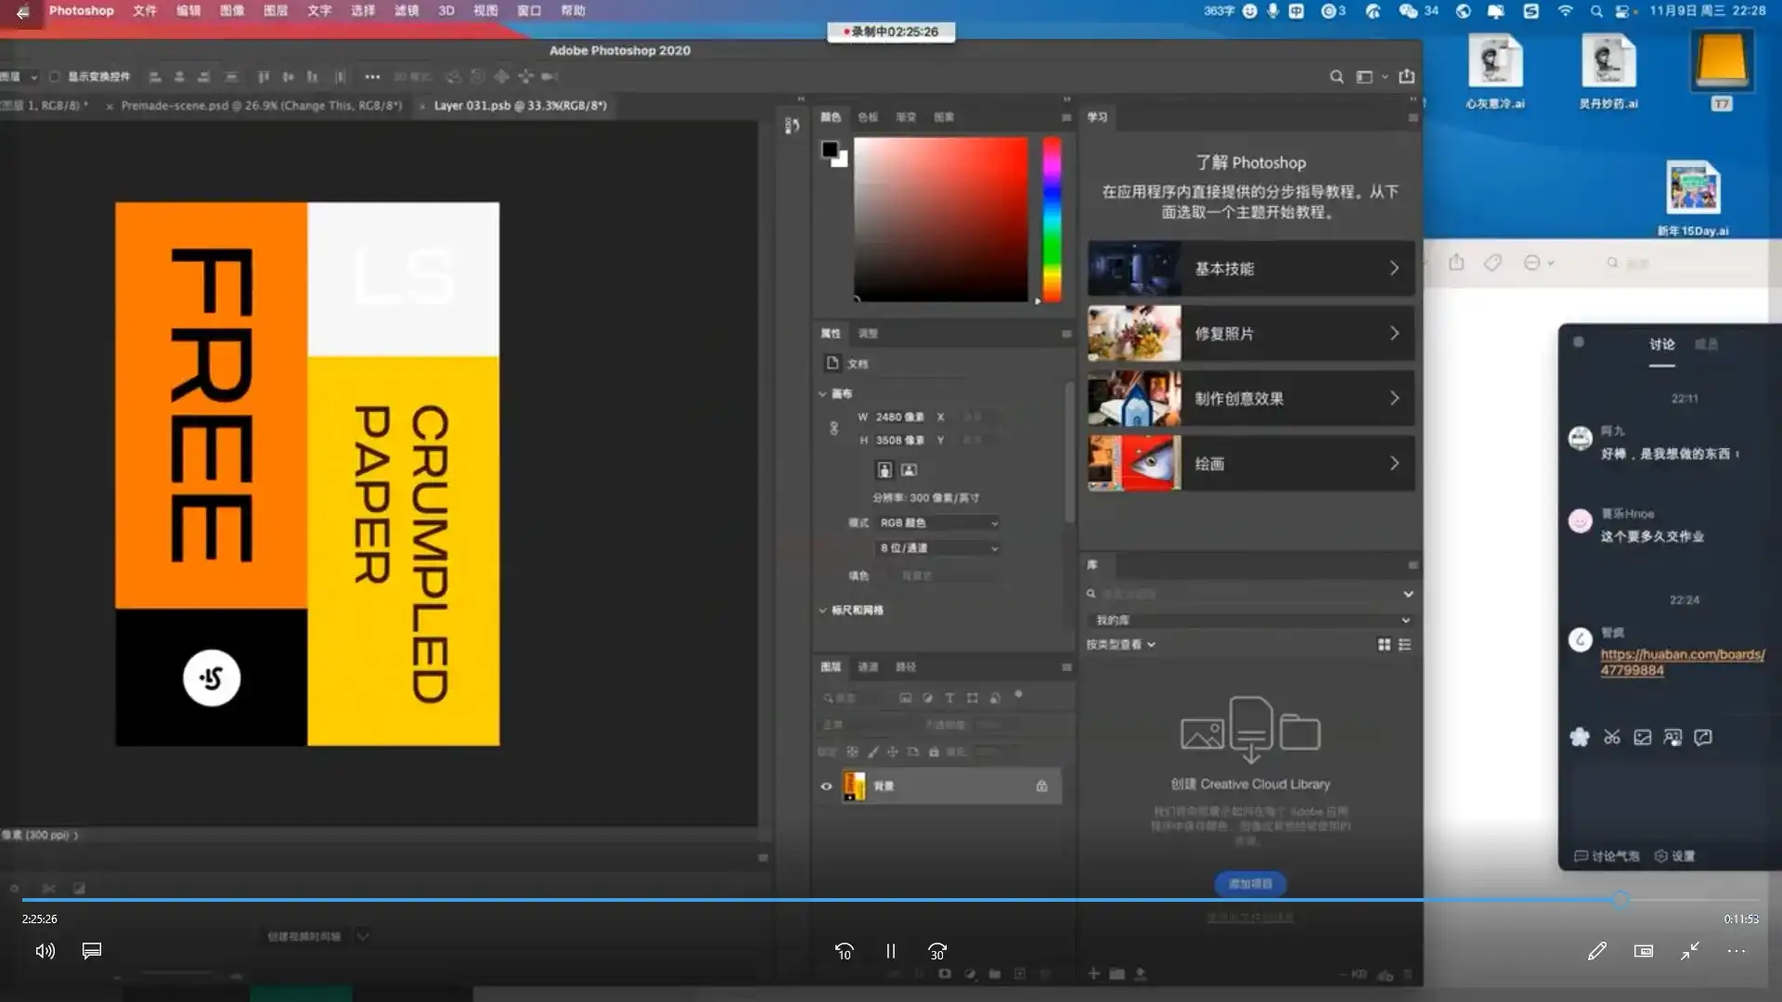Switch to the Layer 031.psb document tab
1782x1002 pixels.
514,106
